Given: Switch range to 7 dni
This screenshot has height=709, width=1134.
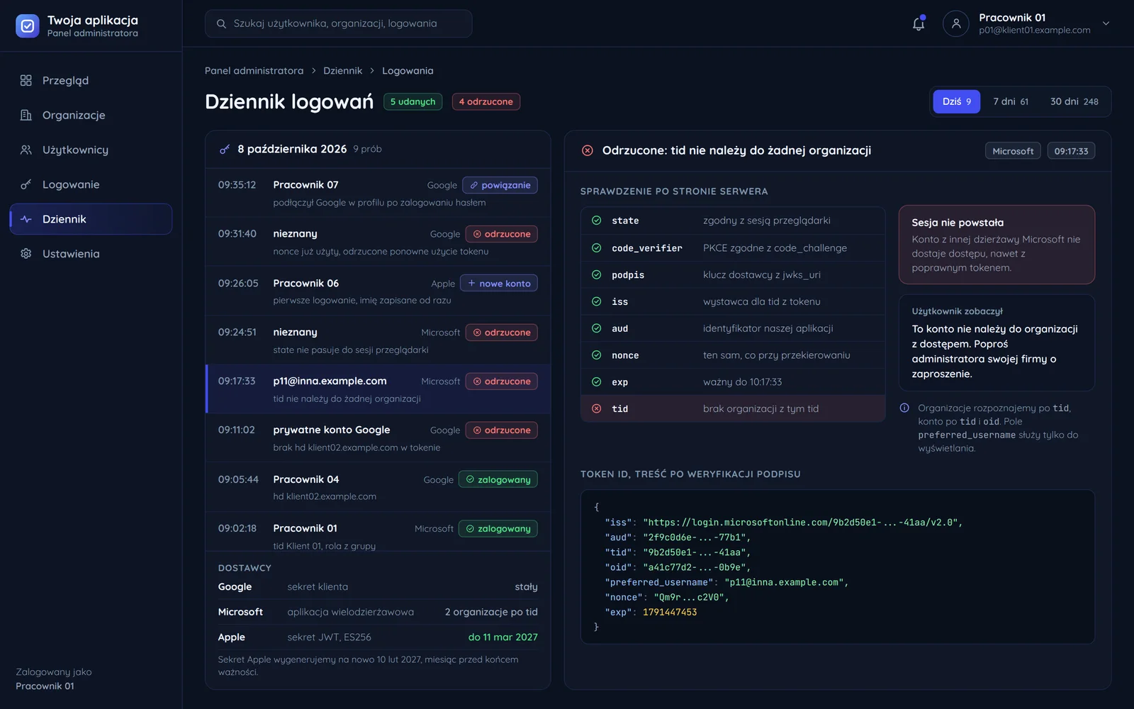Looking at the screenshot, I should (1011, 101).
